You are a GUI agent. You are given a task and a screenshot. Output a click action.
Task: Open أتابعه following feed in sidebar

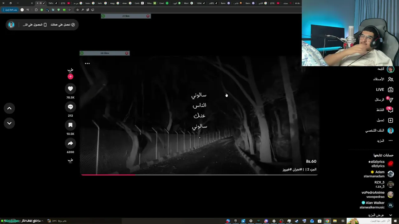click(386, 69)
